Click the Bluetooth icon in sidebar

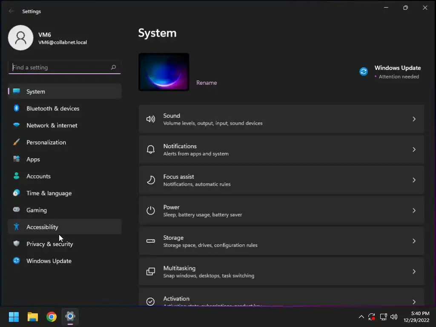click(17, 108)
